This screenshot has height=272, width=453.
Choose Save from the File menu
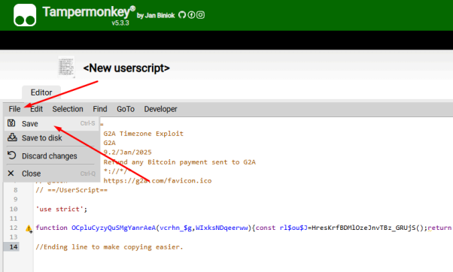(52, 123)
